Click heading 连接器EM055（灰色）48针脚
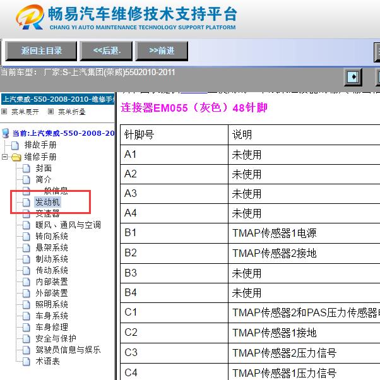The image size is (380, 380). (x=194, y=108)
